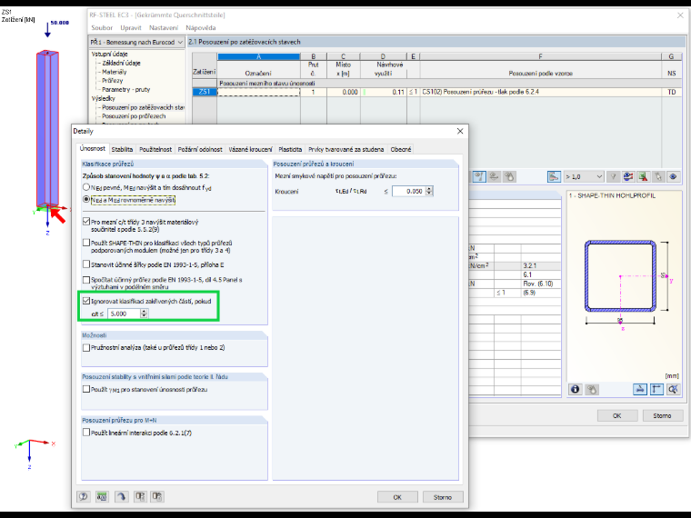Viewport: 691px width, 518px height.
Task: Click the colored results display icon
Action: coord(628,176)
